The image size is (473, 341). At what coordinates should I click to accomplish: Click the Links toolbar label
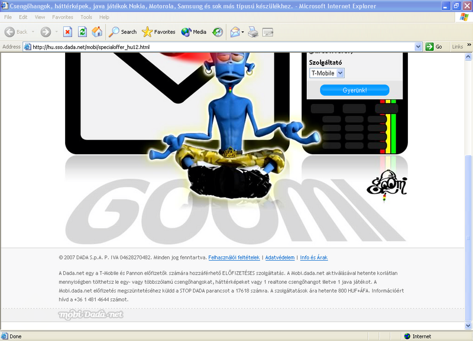point(457,47)
